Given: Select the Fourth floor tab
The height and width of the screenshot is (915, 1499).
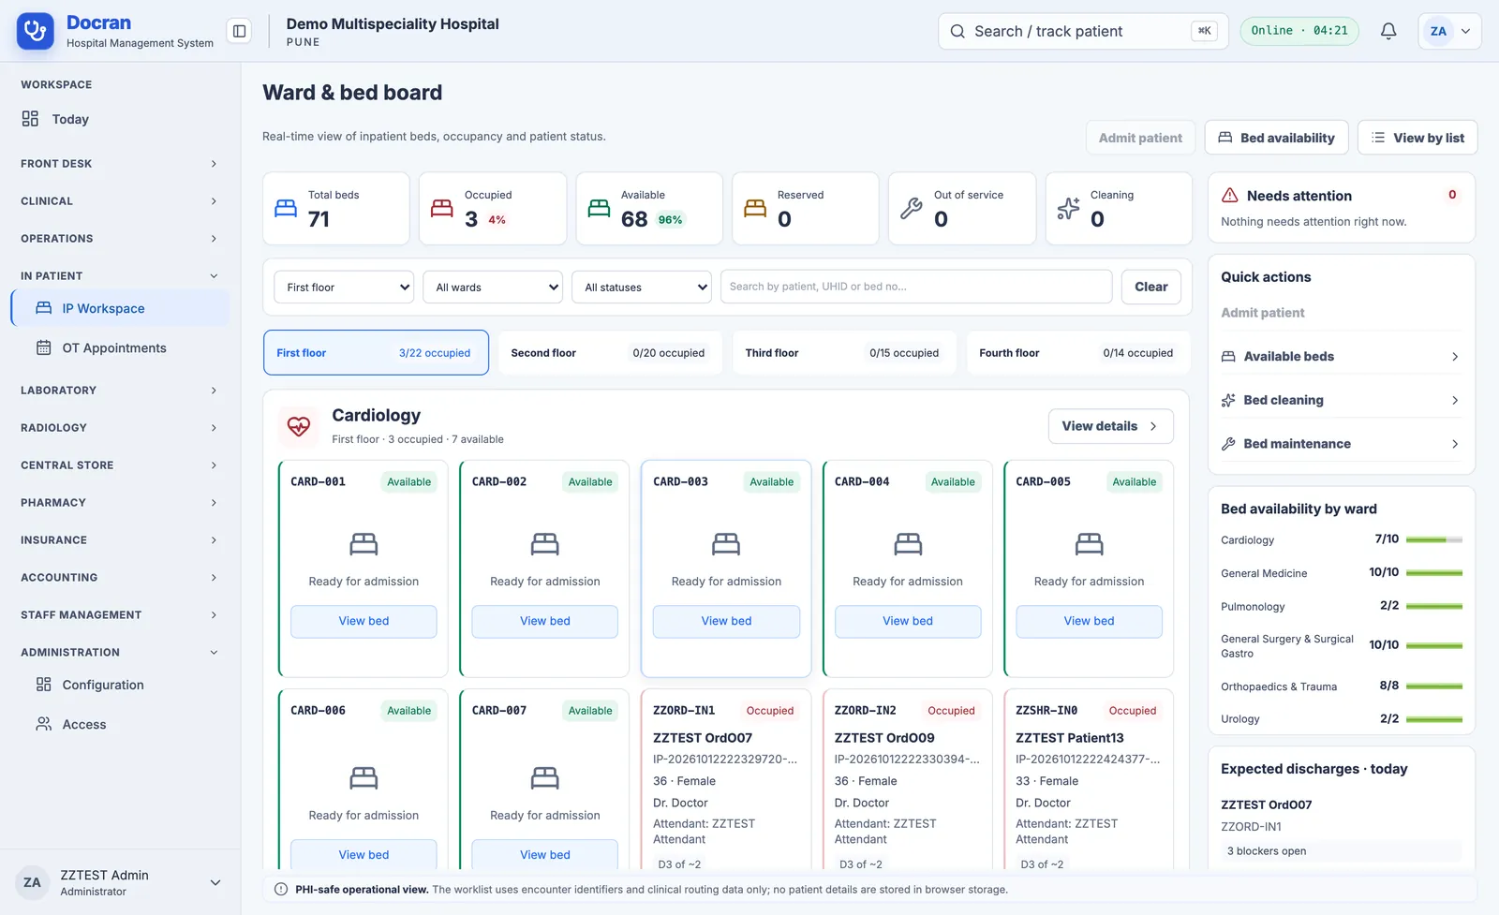Looking at the screenshot, I should (x=1077, y=353).
